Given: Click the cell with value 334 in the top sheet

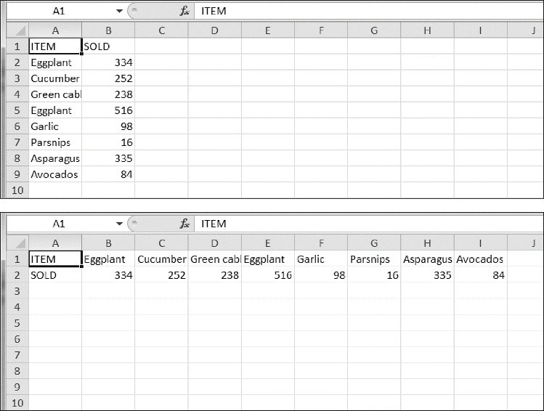Looking at the screenshot, I should [108, 62].
